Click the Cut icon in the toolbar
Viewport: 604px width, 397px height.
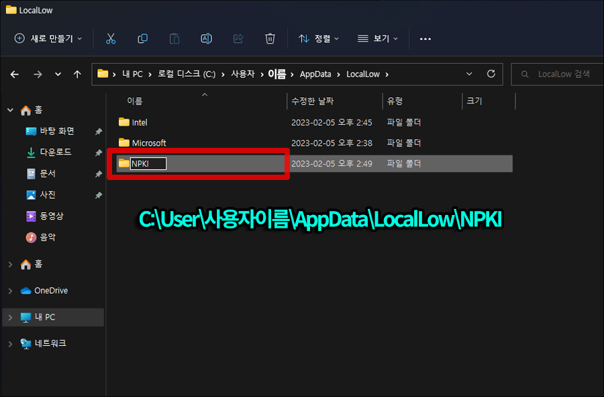pos(111,38)
